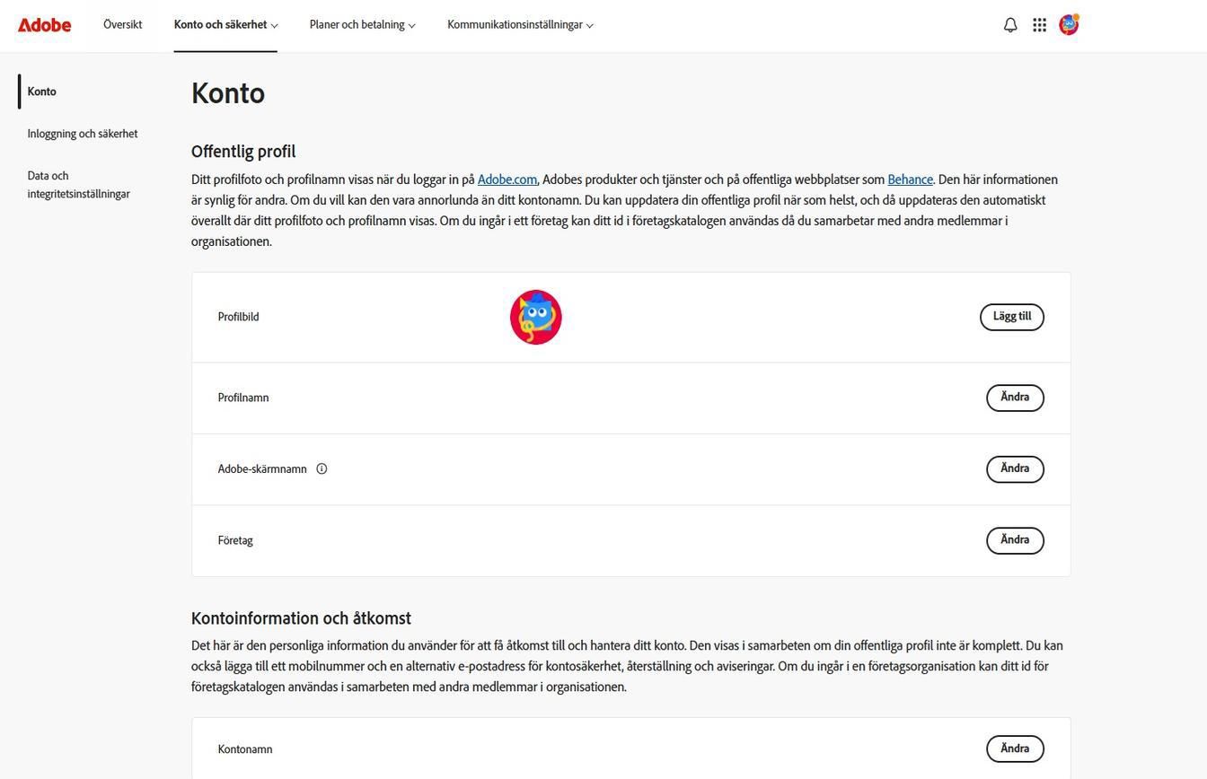The height and width of the screenshot is (779, 1207).
Task: Click the large profile picture thumbnail
Action: (536, 317)
